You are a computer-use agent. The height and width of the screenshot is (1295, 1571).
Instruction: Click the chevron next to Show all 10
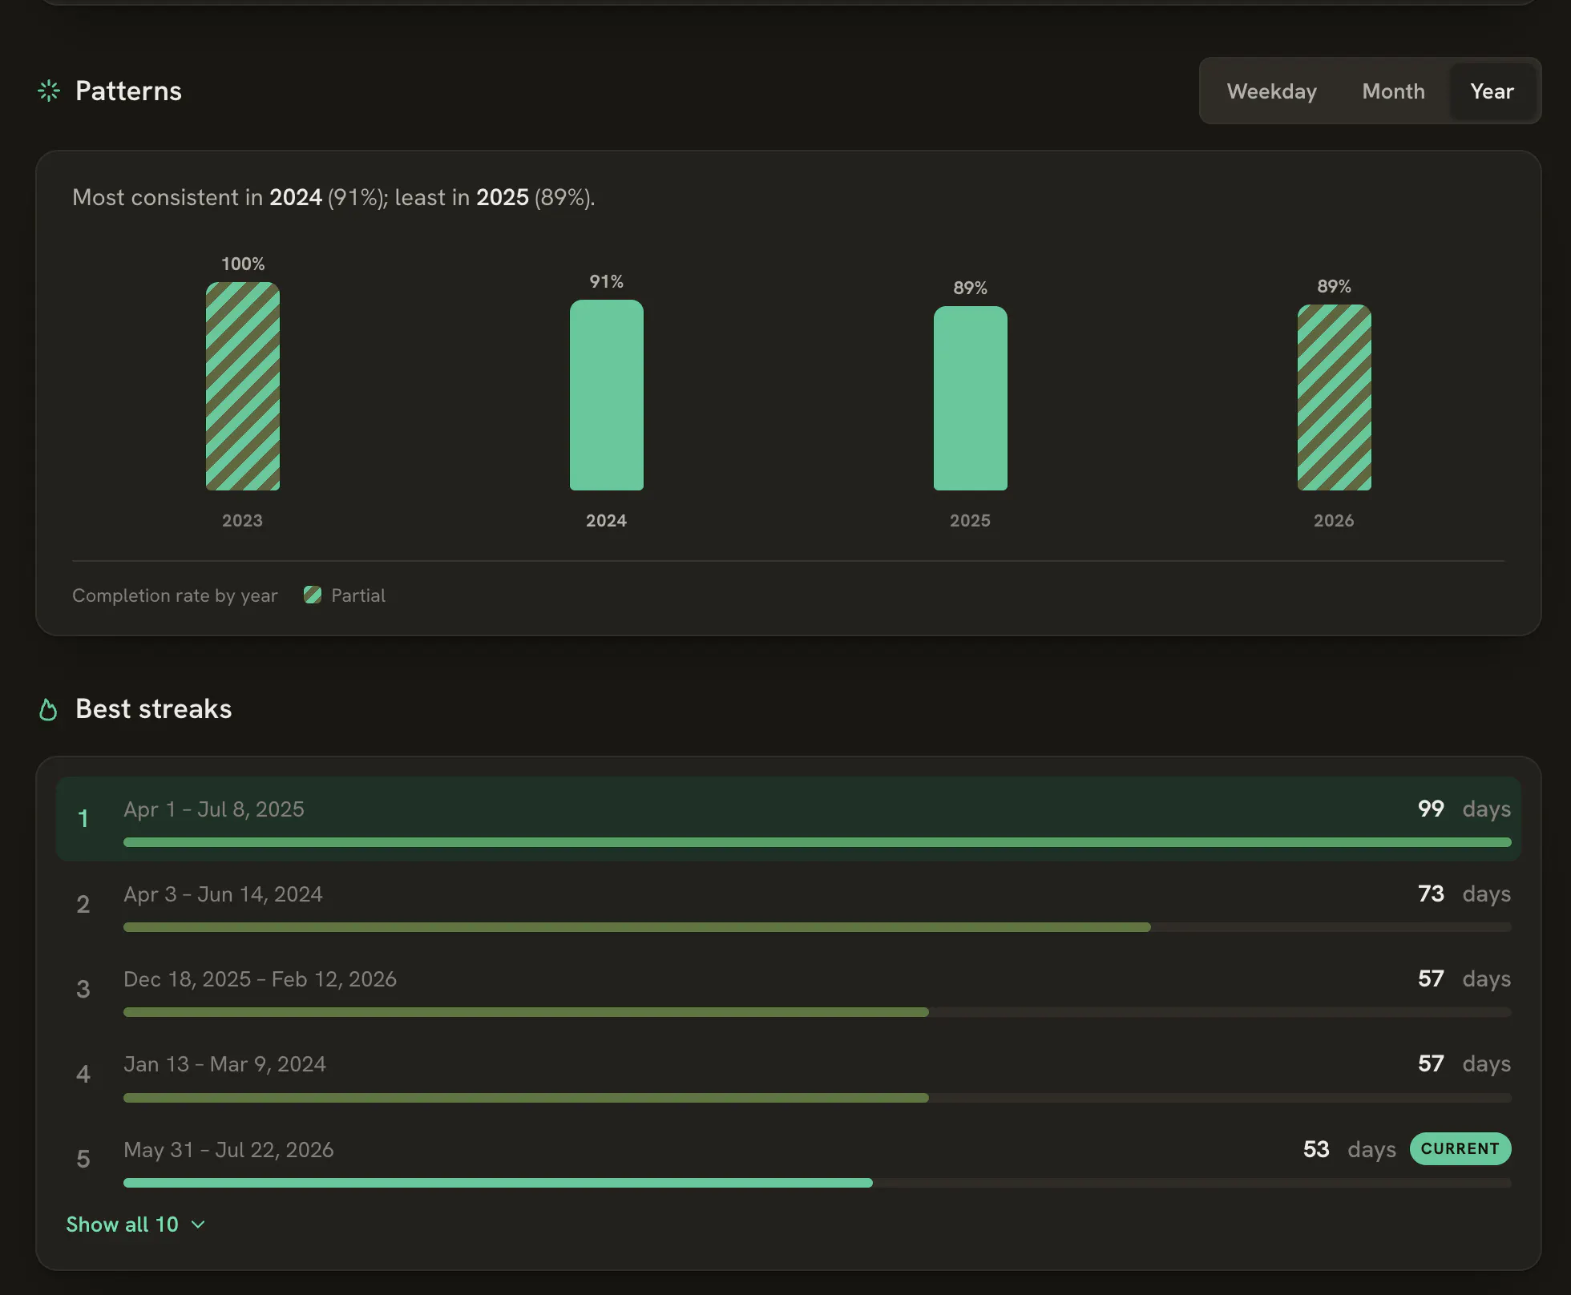(198, 1225)
